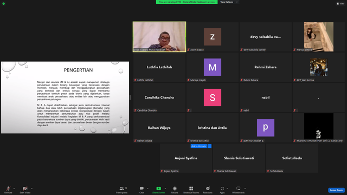Click the muted mic icon for putri nur awaliah
Image resolution: width=347 pixels, height=195 pixels.
pyautogui.click(x=241, y=141)
